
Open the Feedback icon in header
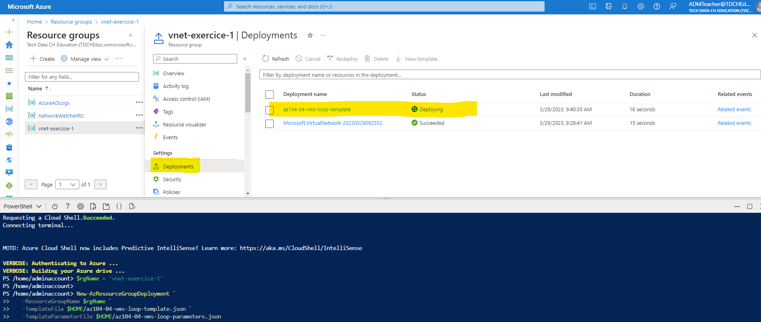point(673,6)
